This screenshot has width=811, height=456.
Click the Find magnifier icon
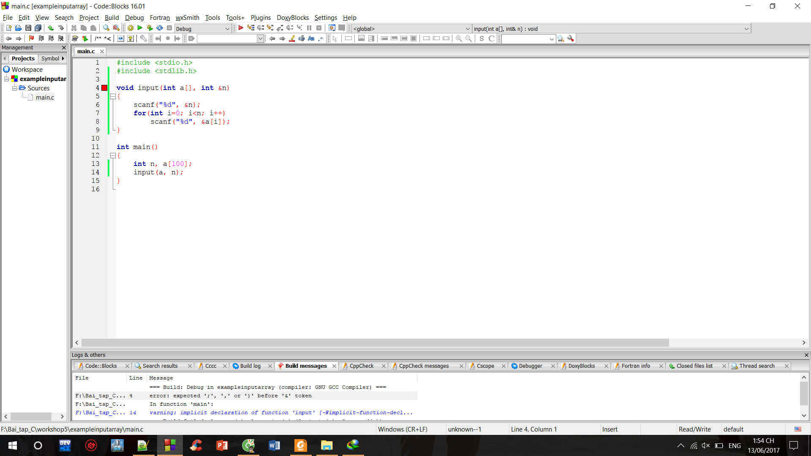[106, 28]
